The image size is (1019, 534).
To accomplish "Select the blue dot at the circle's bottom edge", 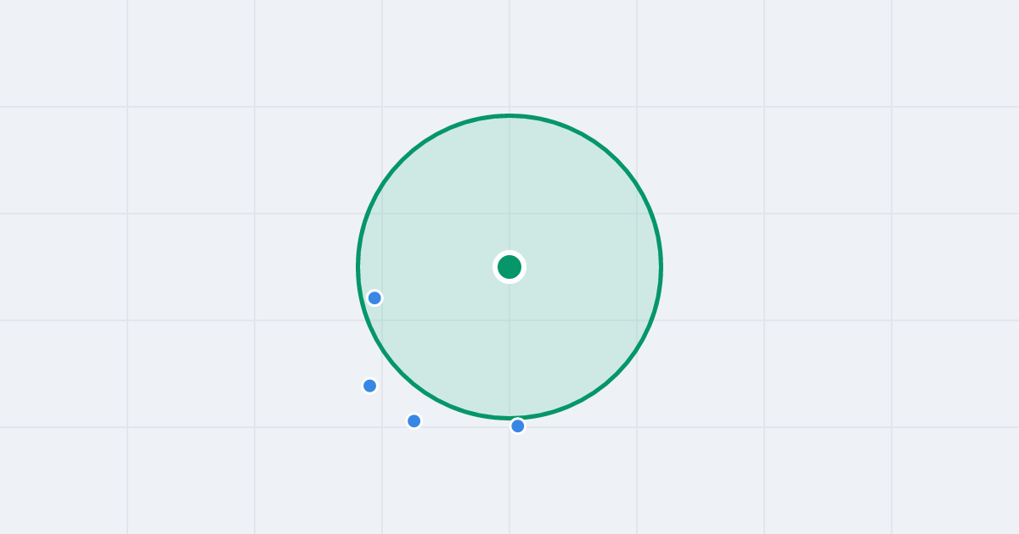I will click(518, 426).
